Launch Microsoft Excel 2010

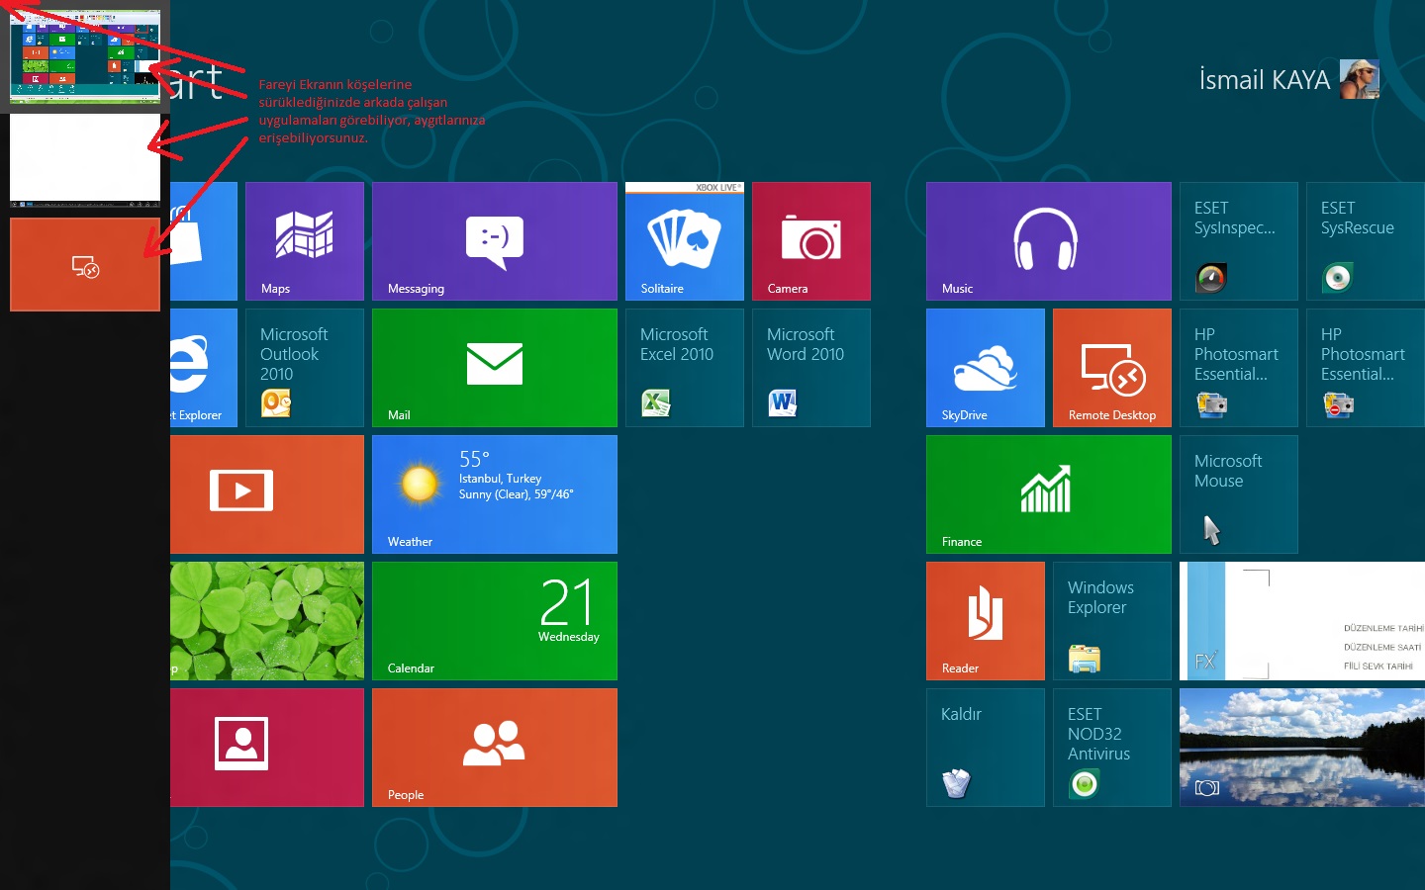pyautogui.click(x=685, y=368)
